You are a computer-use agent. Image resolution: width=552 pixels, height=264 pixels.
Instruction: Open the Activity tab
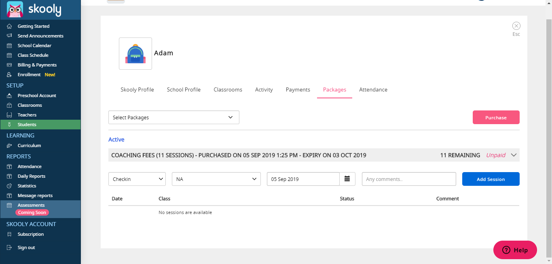point(264,89)
